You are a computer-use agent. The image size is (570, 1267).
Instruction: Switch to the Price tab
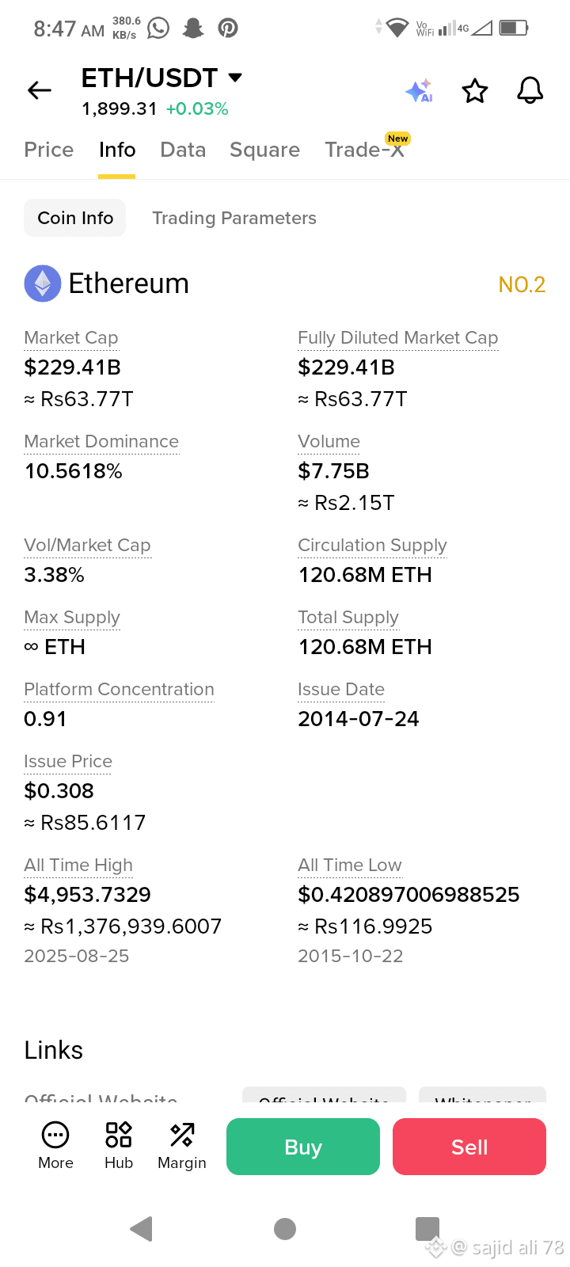pyautogui.click(x=49, y=150)
